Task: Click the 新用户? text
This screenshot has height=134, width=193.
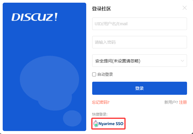Action: 171,102
